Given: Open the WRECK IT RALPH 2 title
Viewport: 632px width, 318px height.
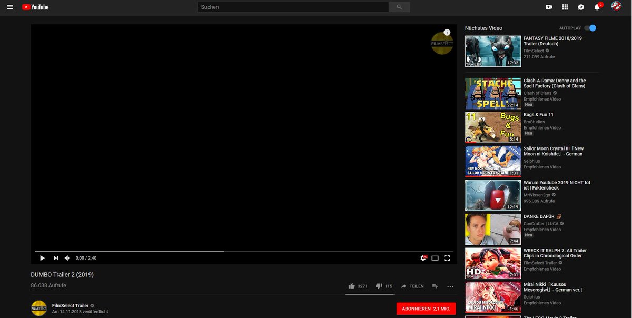Looking at the screenshot, I should point(555,253).
